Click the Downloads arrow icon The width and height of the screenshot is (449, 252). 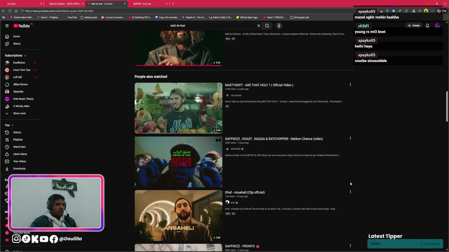tap(7, 169)
